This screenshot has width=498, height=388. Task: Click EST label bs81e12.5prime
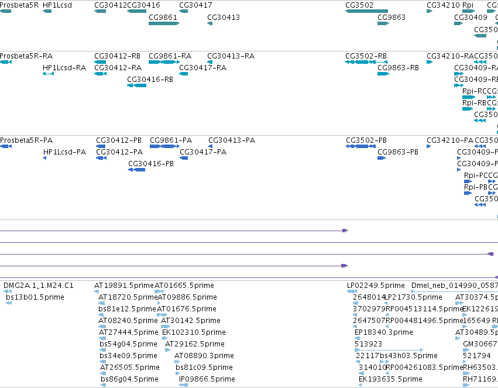(127, 309)
